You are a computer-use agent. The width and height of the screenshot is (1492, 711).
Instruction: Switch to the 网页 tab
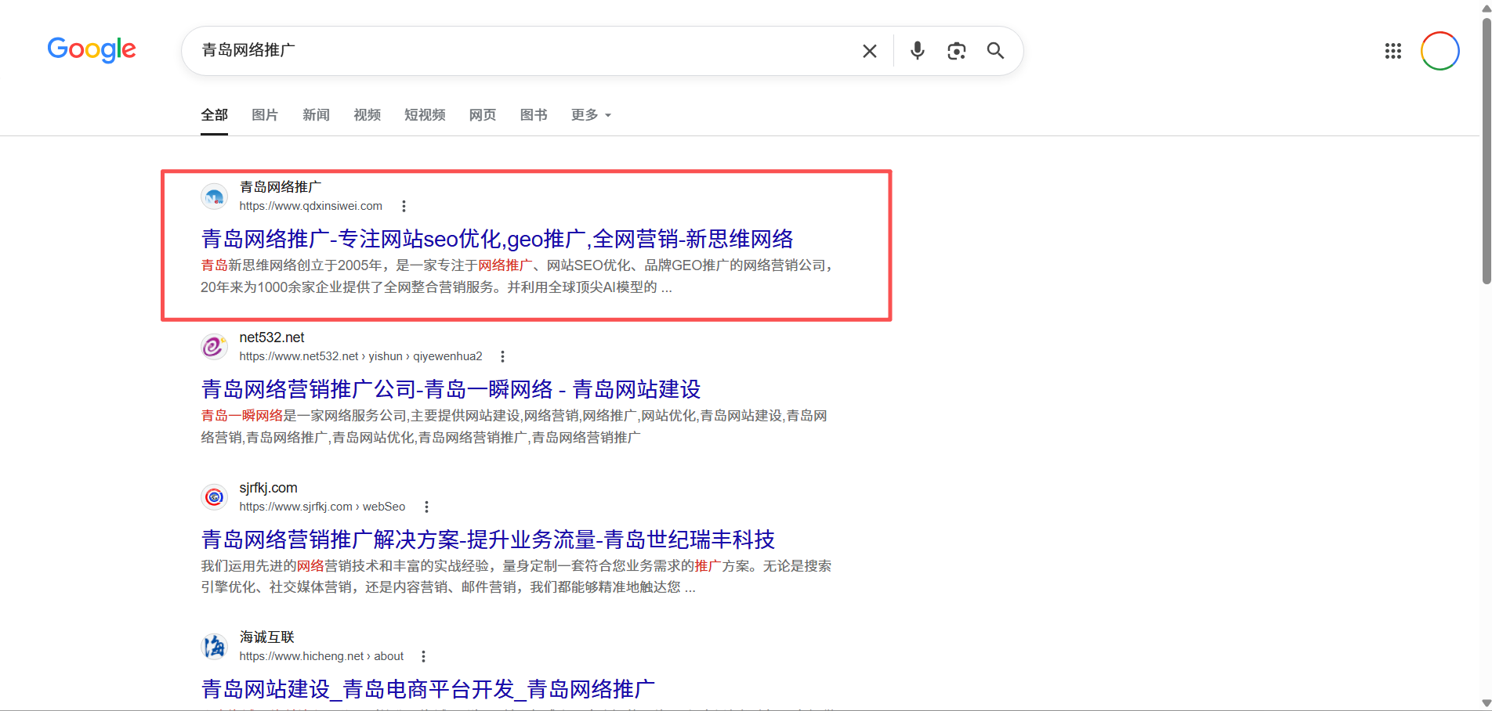(483, 115)
